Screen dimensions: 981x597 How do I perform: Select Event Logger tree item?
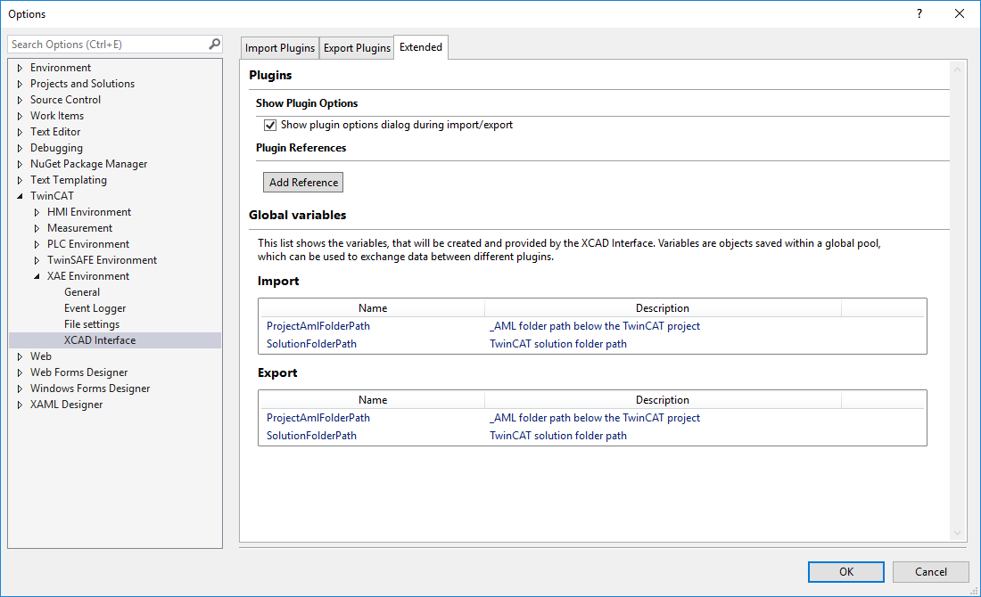coord(95,308)
